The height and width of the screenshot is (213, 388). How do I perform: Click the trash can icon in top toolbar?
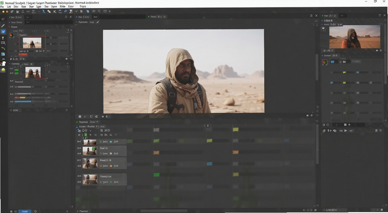point(17,12)
